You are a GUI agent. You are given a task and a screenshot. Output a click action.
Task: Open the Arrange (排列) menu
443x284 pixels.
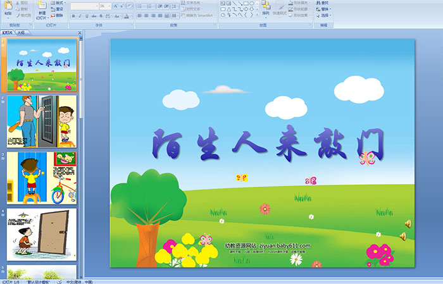[266, 8]
